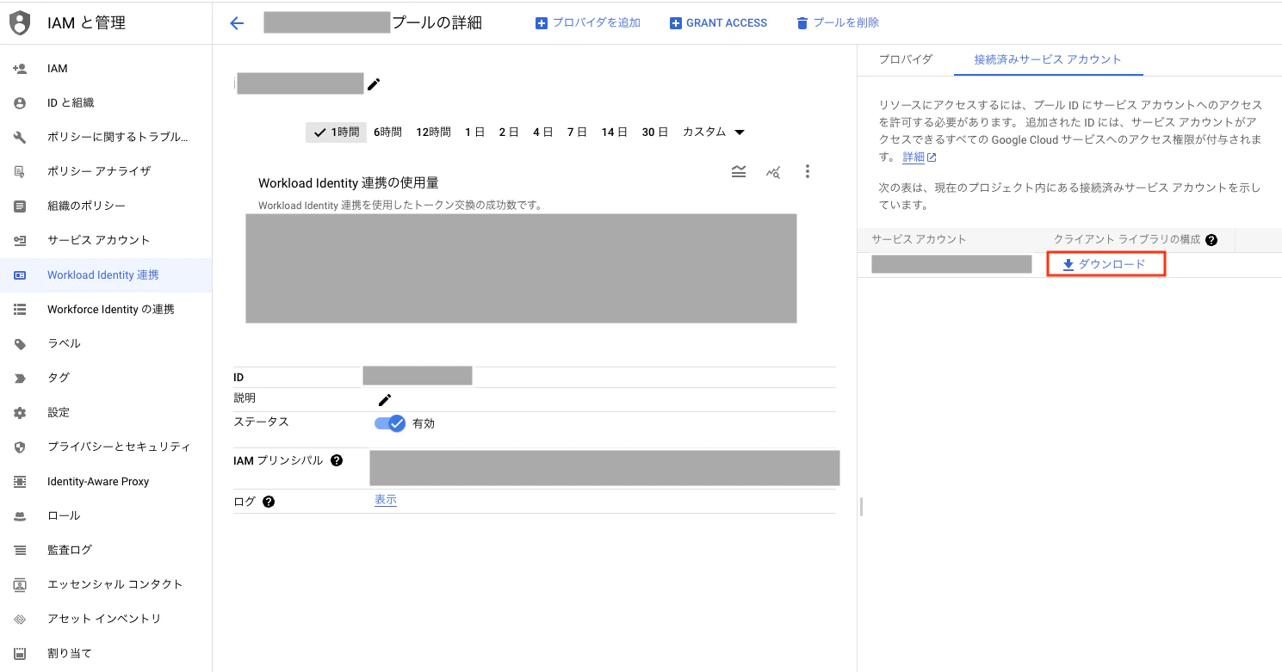Viewport: 1282px width, 672px height.
Task: Select the 30 日 time range
Action: click(x=654, y=132)
